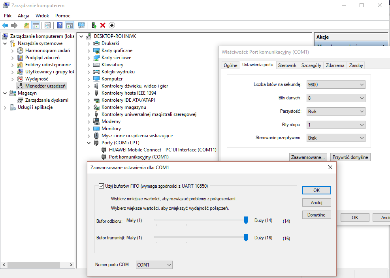The image size is (390, 278).
Task: Switch to the Szczegóły tab
Action: tap(311, 65)
